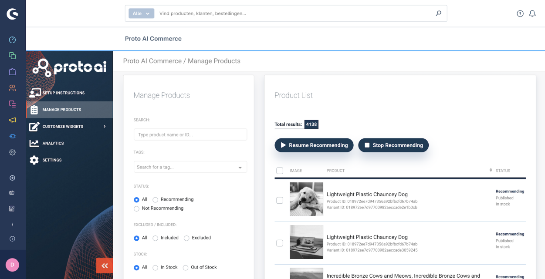Open the Dashboard clock icon in sidebar
The width and height of the screenshot is (545, 279).
coord(12,40)
